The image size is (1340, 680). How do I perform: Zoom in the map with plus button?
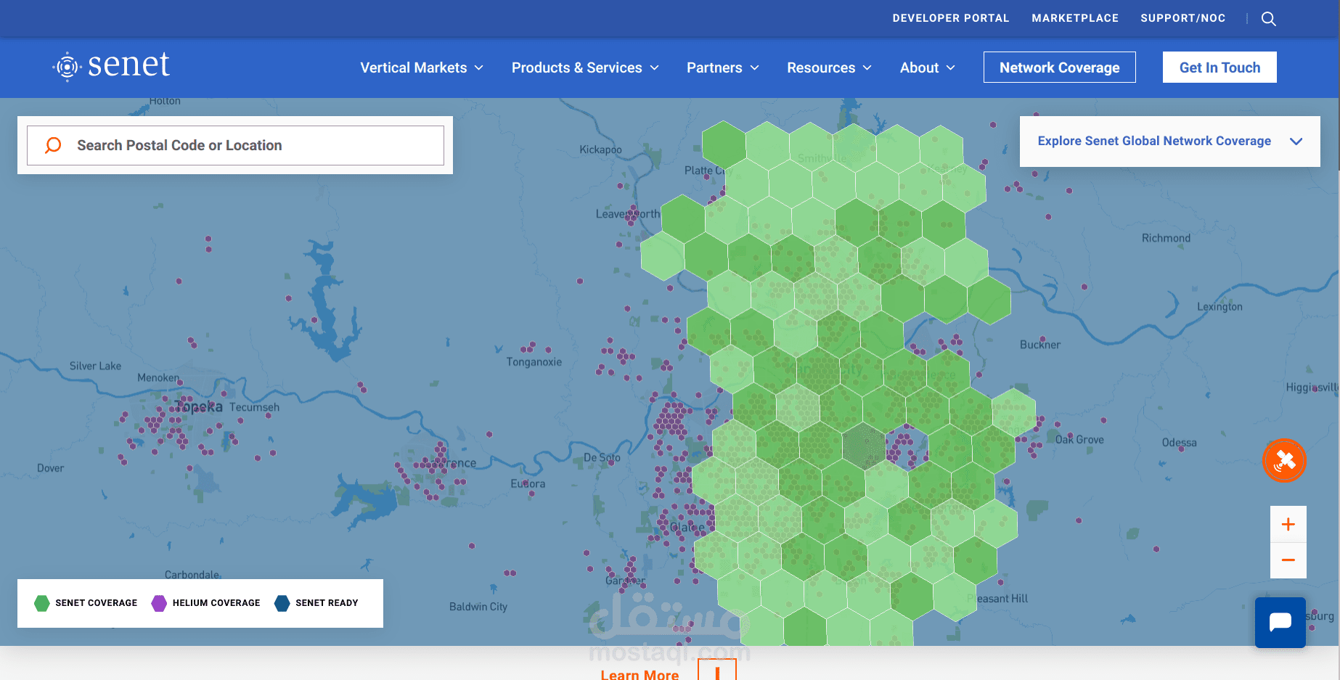pyautogui.click(x=1288, y=524)
